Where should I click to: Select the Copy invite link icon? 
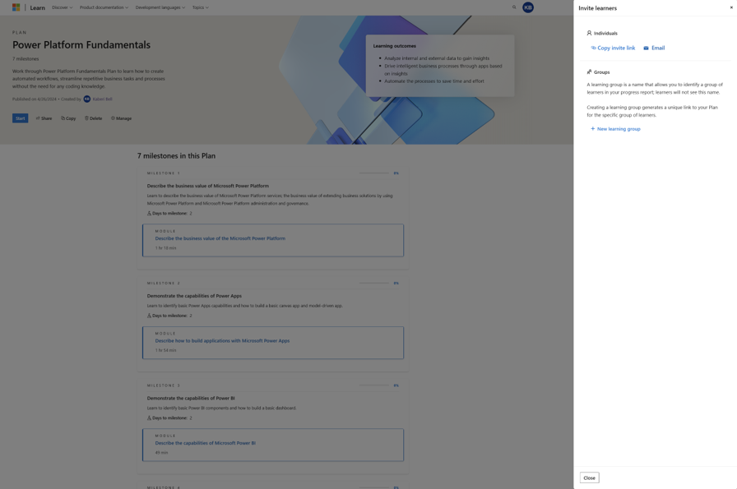pos(592,47)
